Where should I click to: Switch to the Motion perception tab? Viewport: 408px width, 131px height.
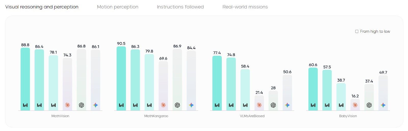click(118, 7)
